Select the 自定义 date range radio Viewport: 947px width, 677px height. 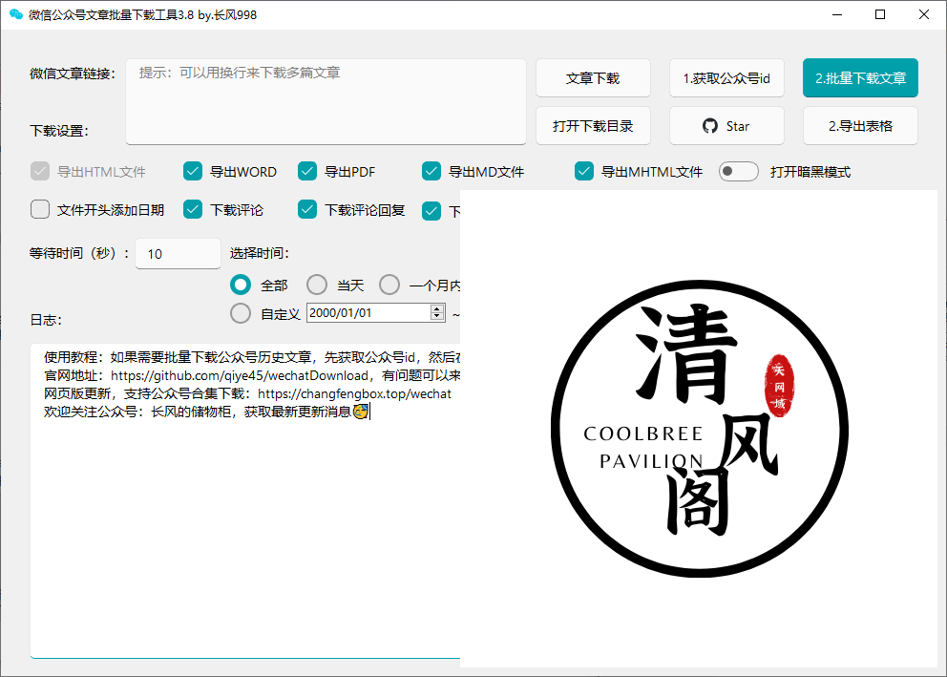tap(241, 313)
